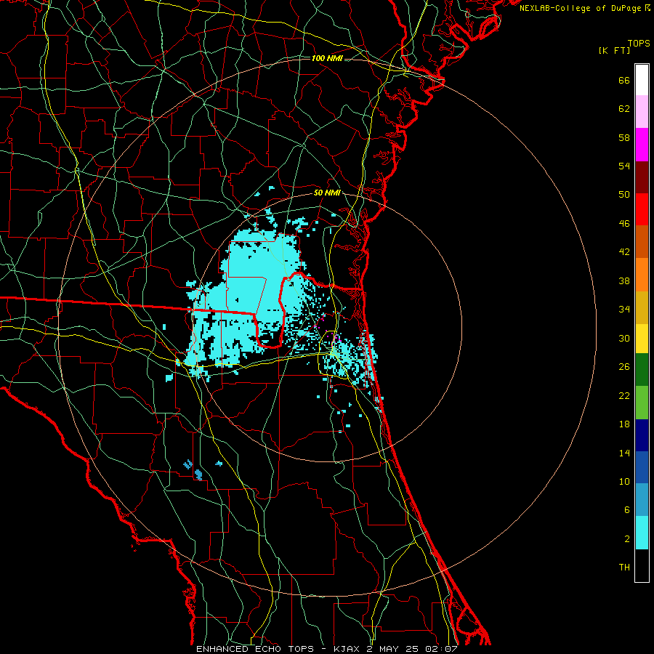Click the light pink 62 K FT legend swatch

(x=642, y=112)
